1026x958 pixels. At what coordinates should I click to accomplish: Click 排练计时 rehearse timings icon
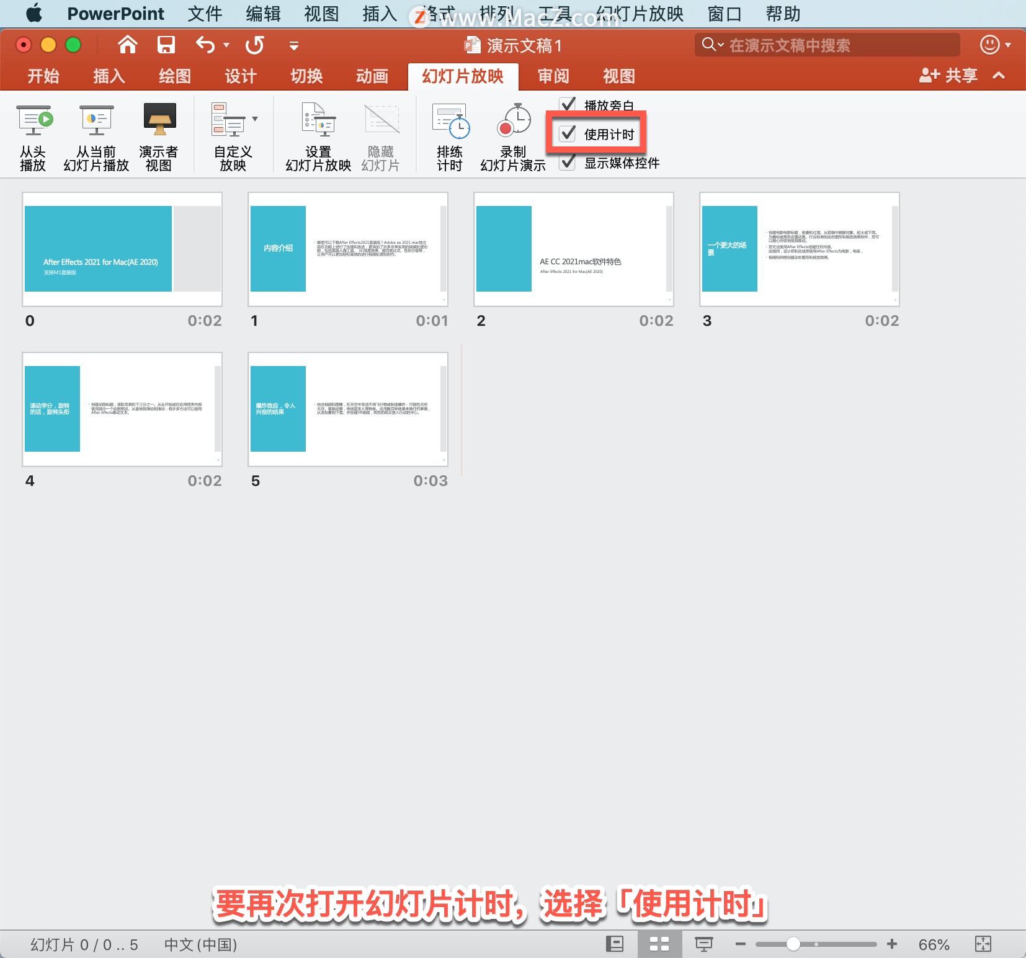coord(450,120)
